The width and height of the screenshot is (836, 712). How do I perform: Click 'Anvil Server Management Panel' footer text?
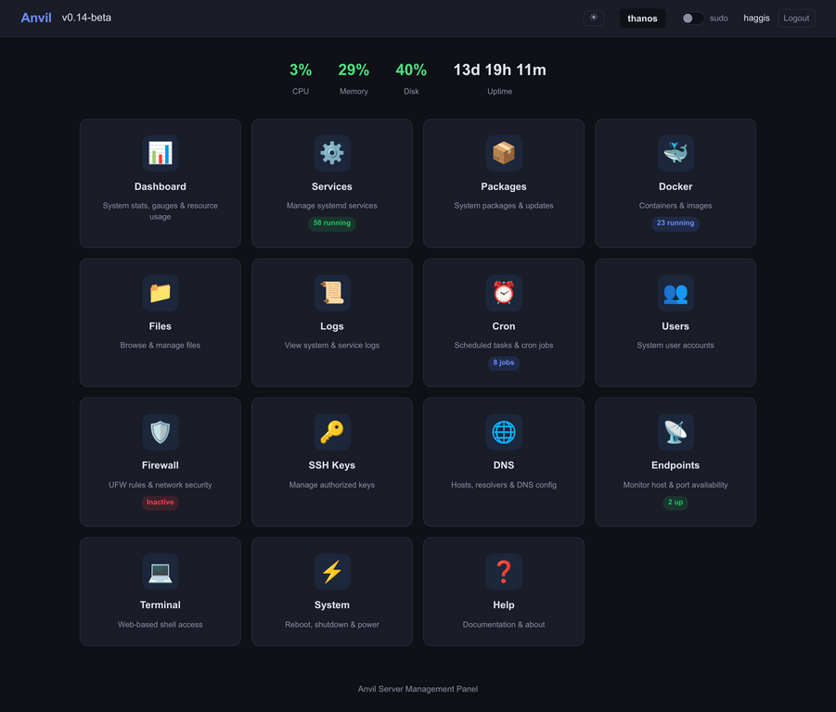tap(418, 689)
